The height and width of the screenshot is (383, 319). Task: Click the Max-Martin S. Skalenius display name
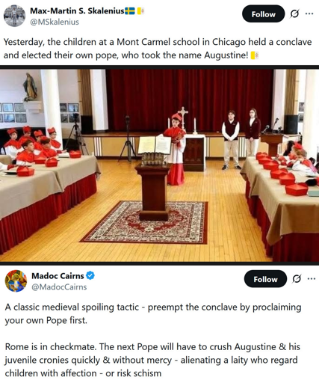(x=77, y=11)
